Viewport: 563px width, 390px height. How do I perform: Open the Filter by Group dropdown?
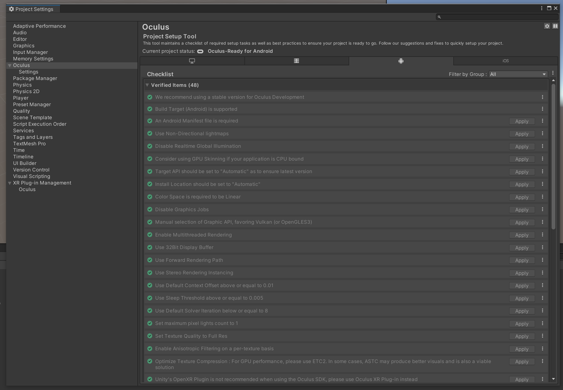(x=518, y=74)
